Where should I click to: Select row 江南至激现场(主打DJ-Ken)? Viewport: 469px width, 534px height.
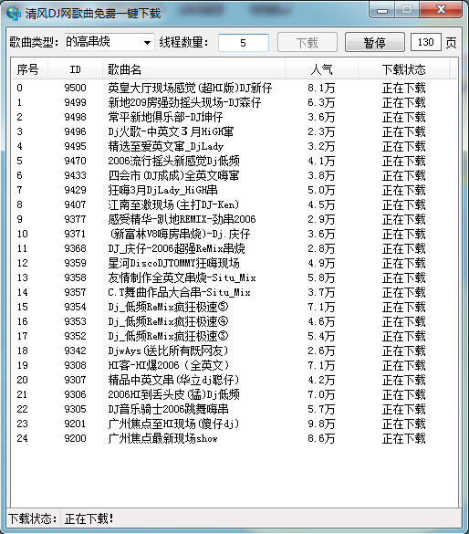[x=234, y=204]
